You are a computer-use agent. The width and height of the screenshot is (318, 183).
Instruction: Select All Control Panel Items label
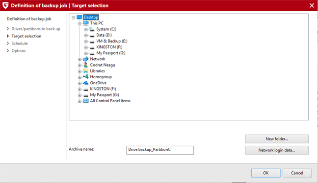[x=110, y=101]
